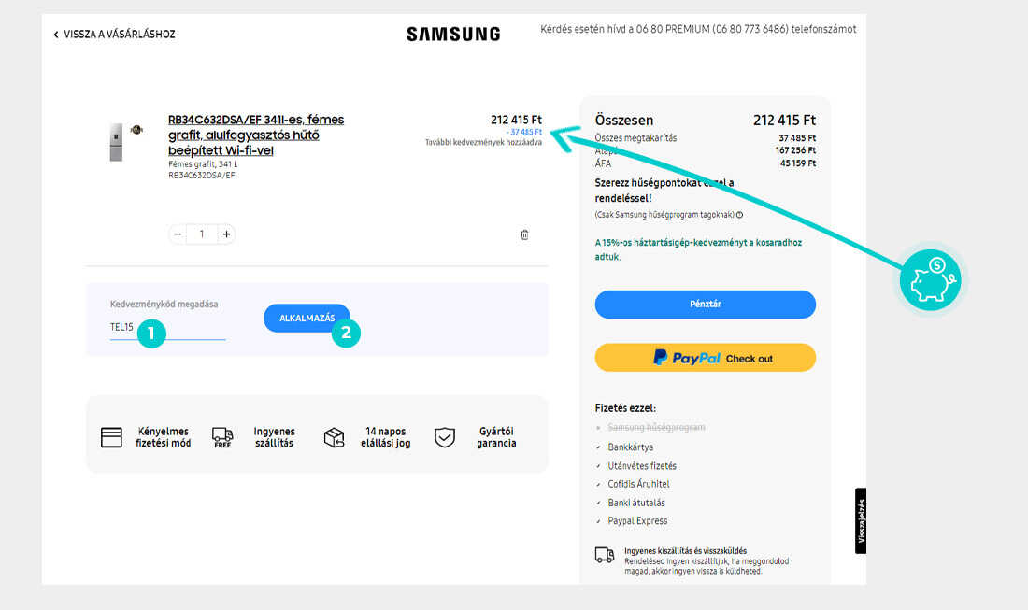The width and height of the screenshot is (1028, 610).
Task: Click the piggy bank savings icon
Action: pyautogui.click(x=930, y=279)
